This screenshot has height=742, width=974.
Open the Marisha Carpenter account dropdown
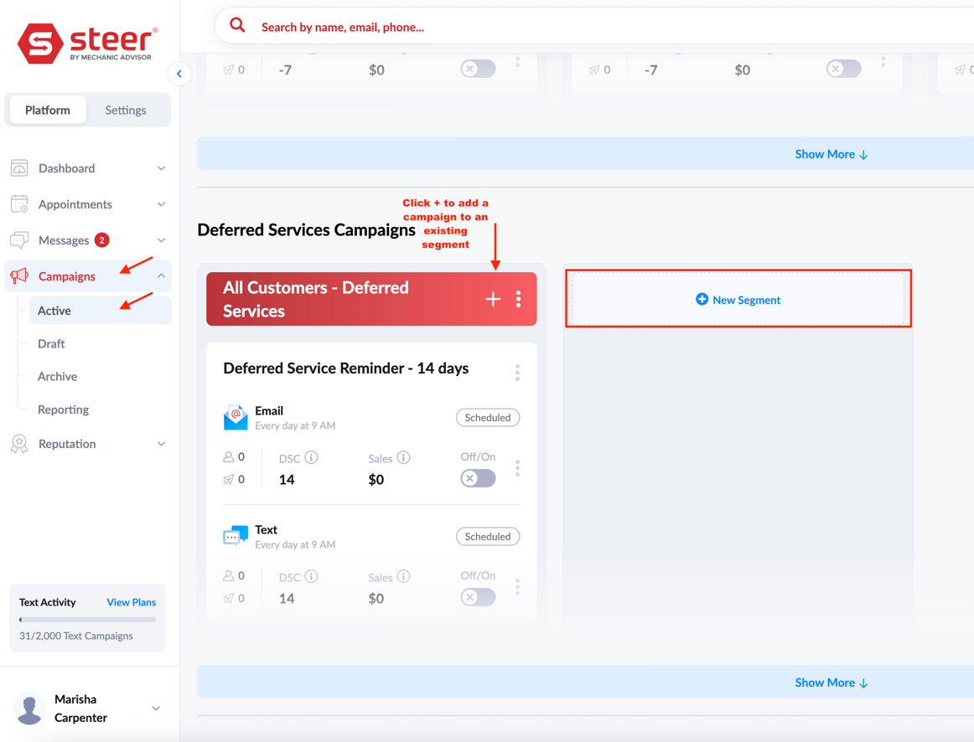pyautogui.click(x=157, y=709)
